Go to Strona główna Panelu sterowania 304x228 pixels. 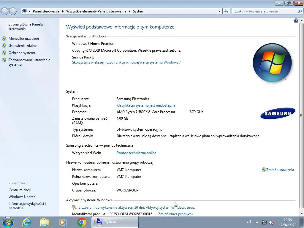click(x=26, y=26)
